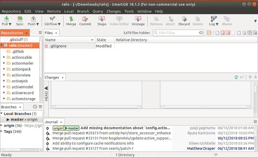Expand the Tags branch node
Image resolution: width=258 pixels, height=158 pixels.
pyautogui.click(x=2, y=131)
